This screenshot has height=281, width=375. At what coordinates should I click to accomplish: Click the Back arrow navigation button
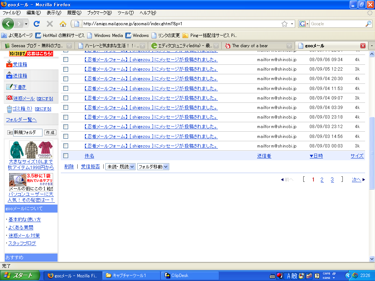pos(8,24)
